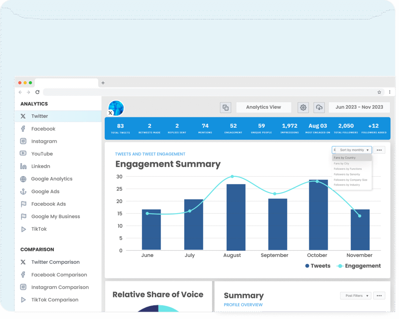Toggle the Engagement series in chart legend
399x319 pixels.
358,266
